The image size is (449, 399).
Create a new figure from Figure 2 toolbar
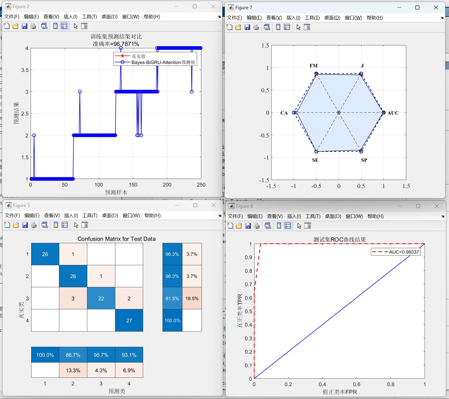coord(7,26)
